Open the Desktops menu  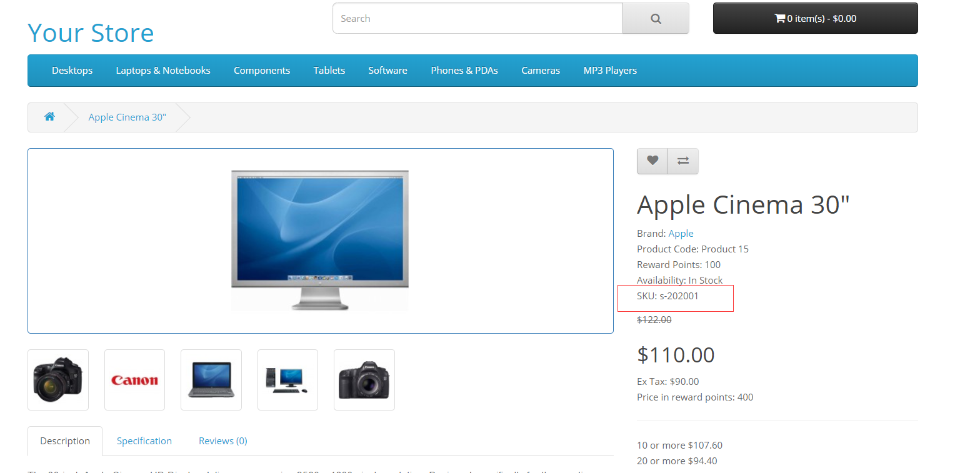click(x=72, y=71)
